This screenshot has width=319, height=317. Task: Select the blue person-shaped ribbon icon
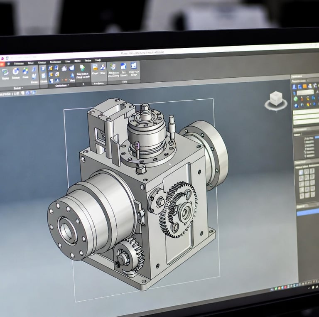click(103, 67)
